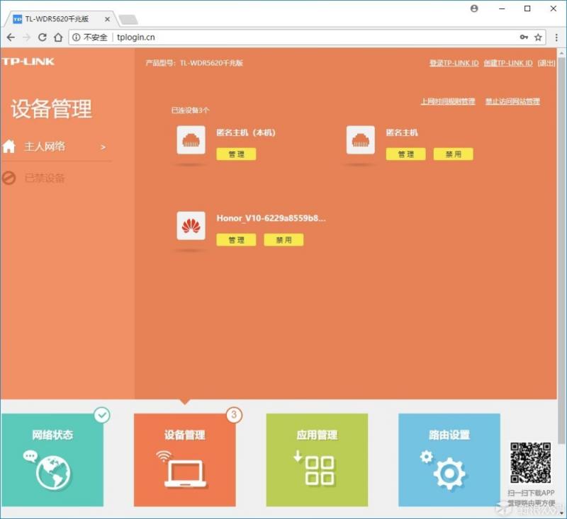The height and width of the screenshot is (519, 567).
Task: Open the 路由设置 tile
Action: click(x=449, y=460)
